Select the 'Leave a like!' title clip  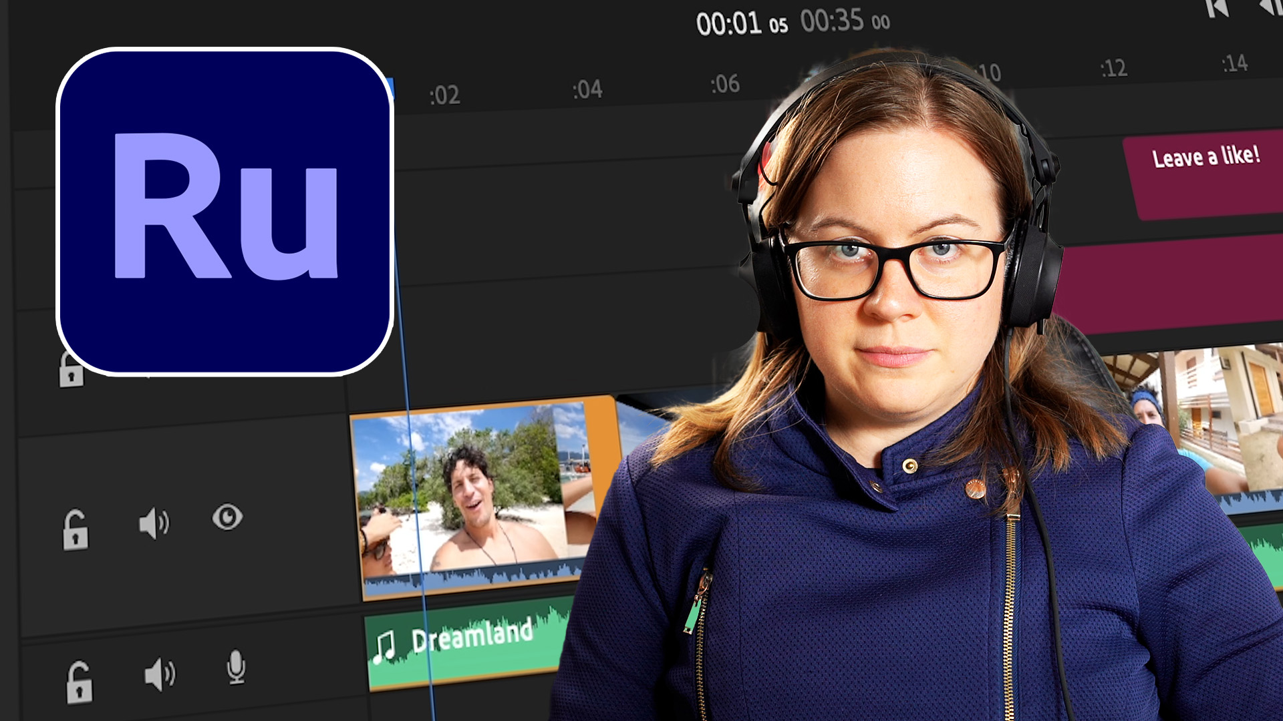pyautogui.click(x=1204, y=176)
